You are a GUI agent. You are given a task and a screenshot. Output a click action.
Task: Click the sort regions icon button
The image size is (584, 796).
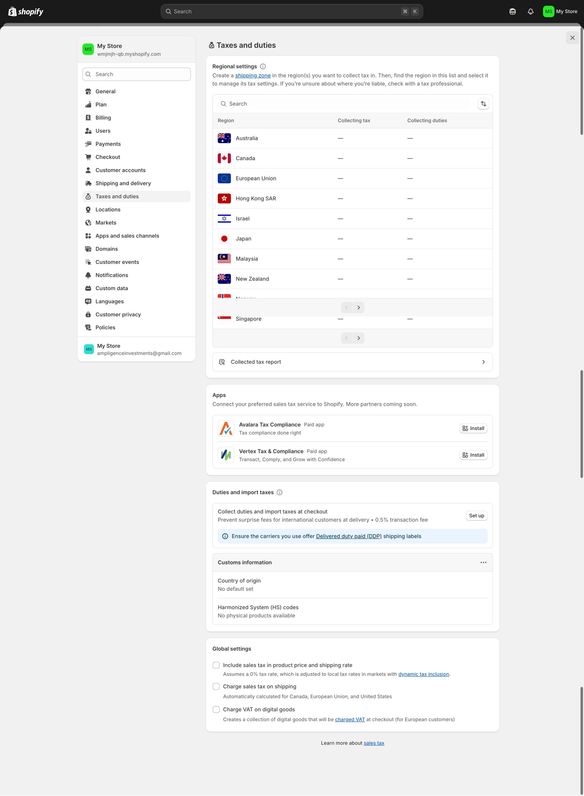(483, 104)
